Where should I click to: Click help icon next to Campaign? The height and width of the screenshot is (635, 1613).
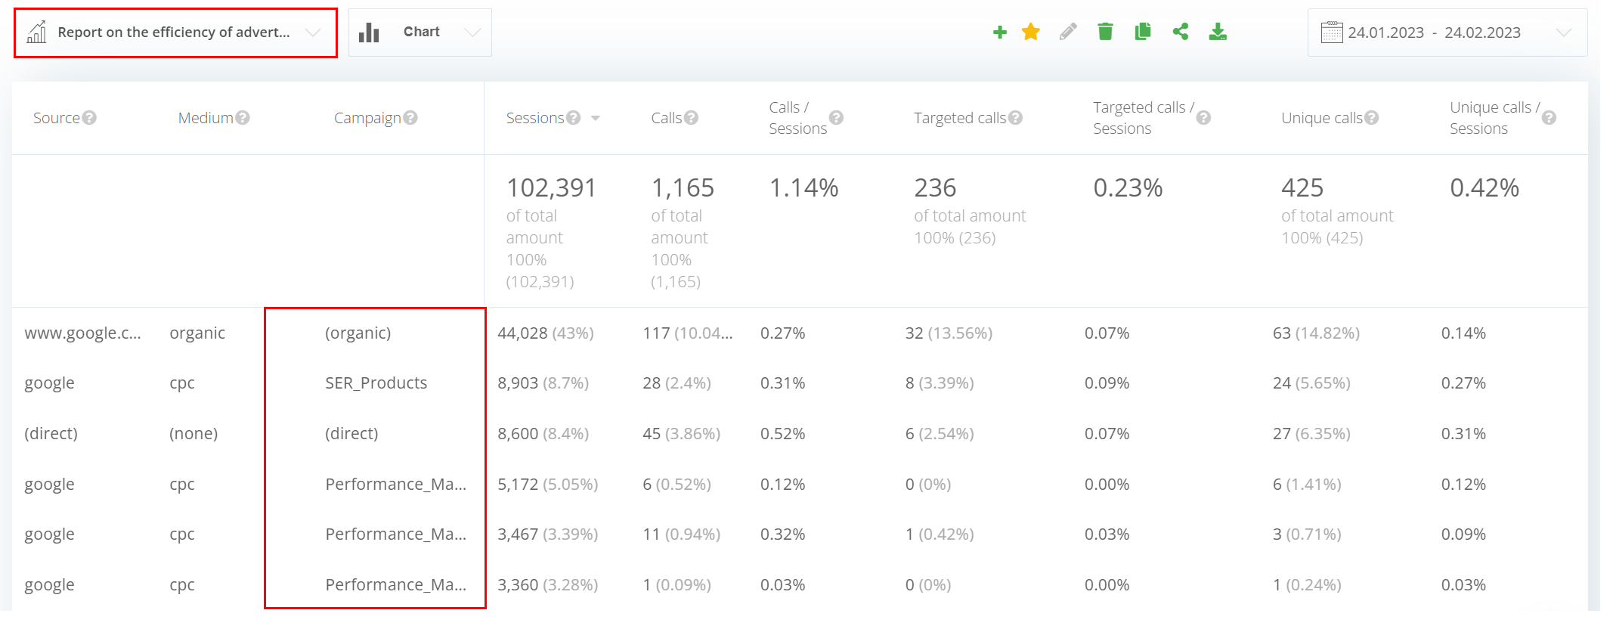pos(410,118)
